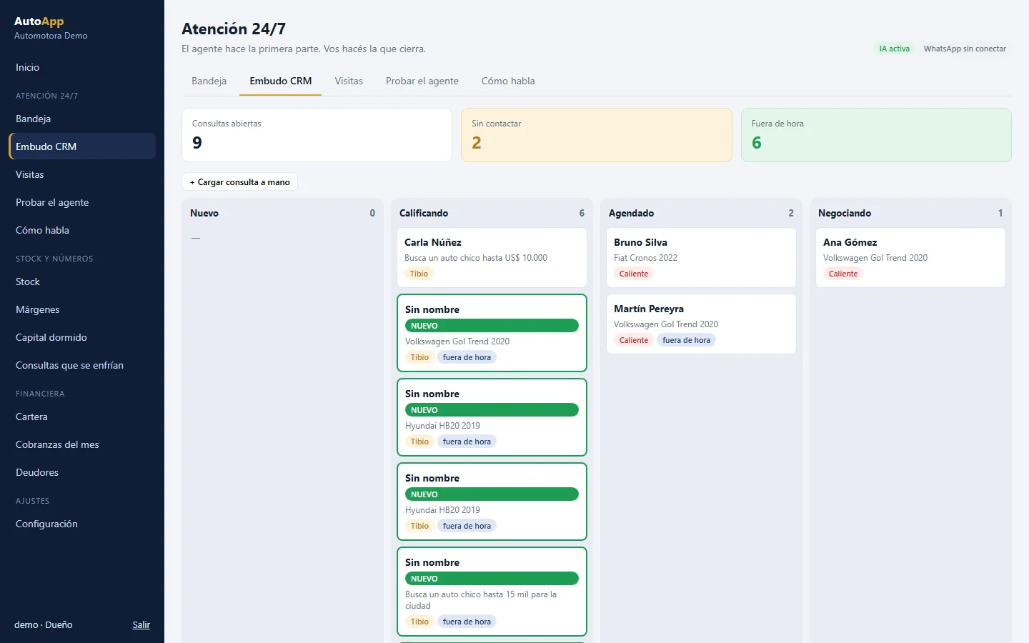Viewport: 1029px width, 643px height.
Task: Click the AutoApp logo
Action: point(39,21)
